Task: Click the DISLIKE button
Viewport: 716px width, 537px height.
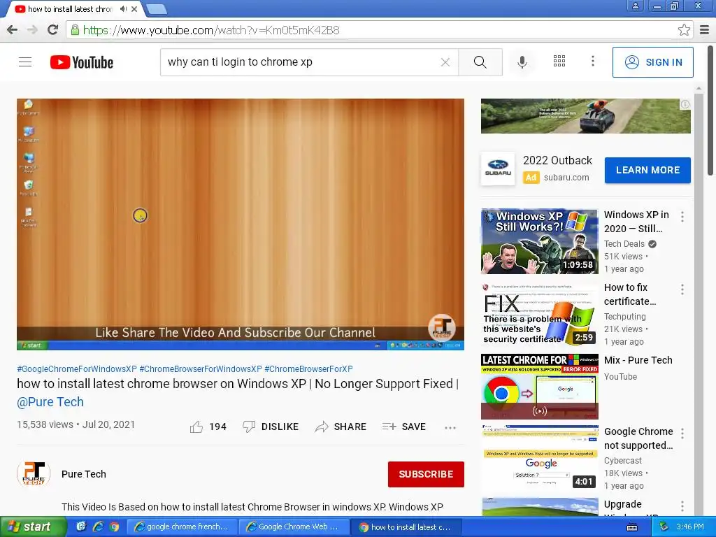Action: point(271,427)
